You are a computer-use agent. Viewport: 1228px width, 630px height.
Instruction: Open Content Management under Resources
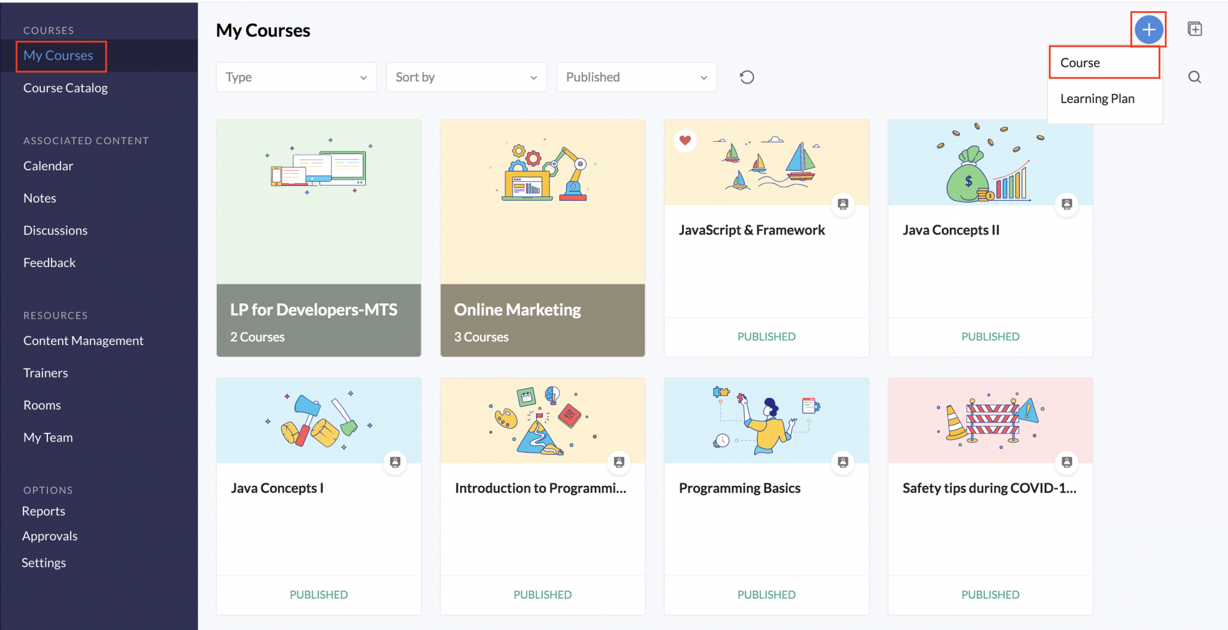pyautogui.click(x=84, y=341)
